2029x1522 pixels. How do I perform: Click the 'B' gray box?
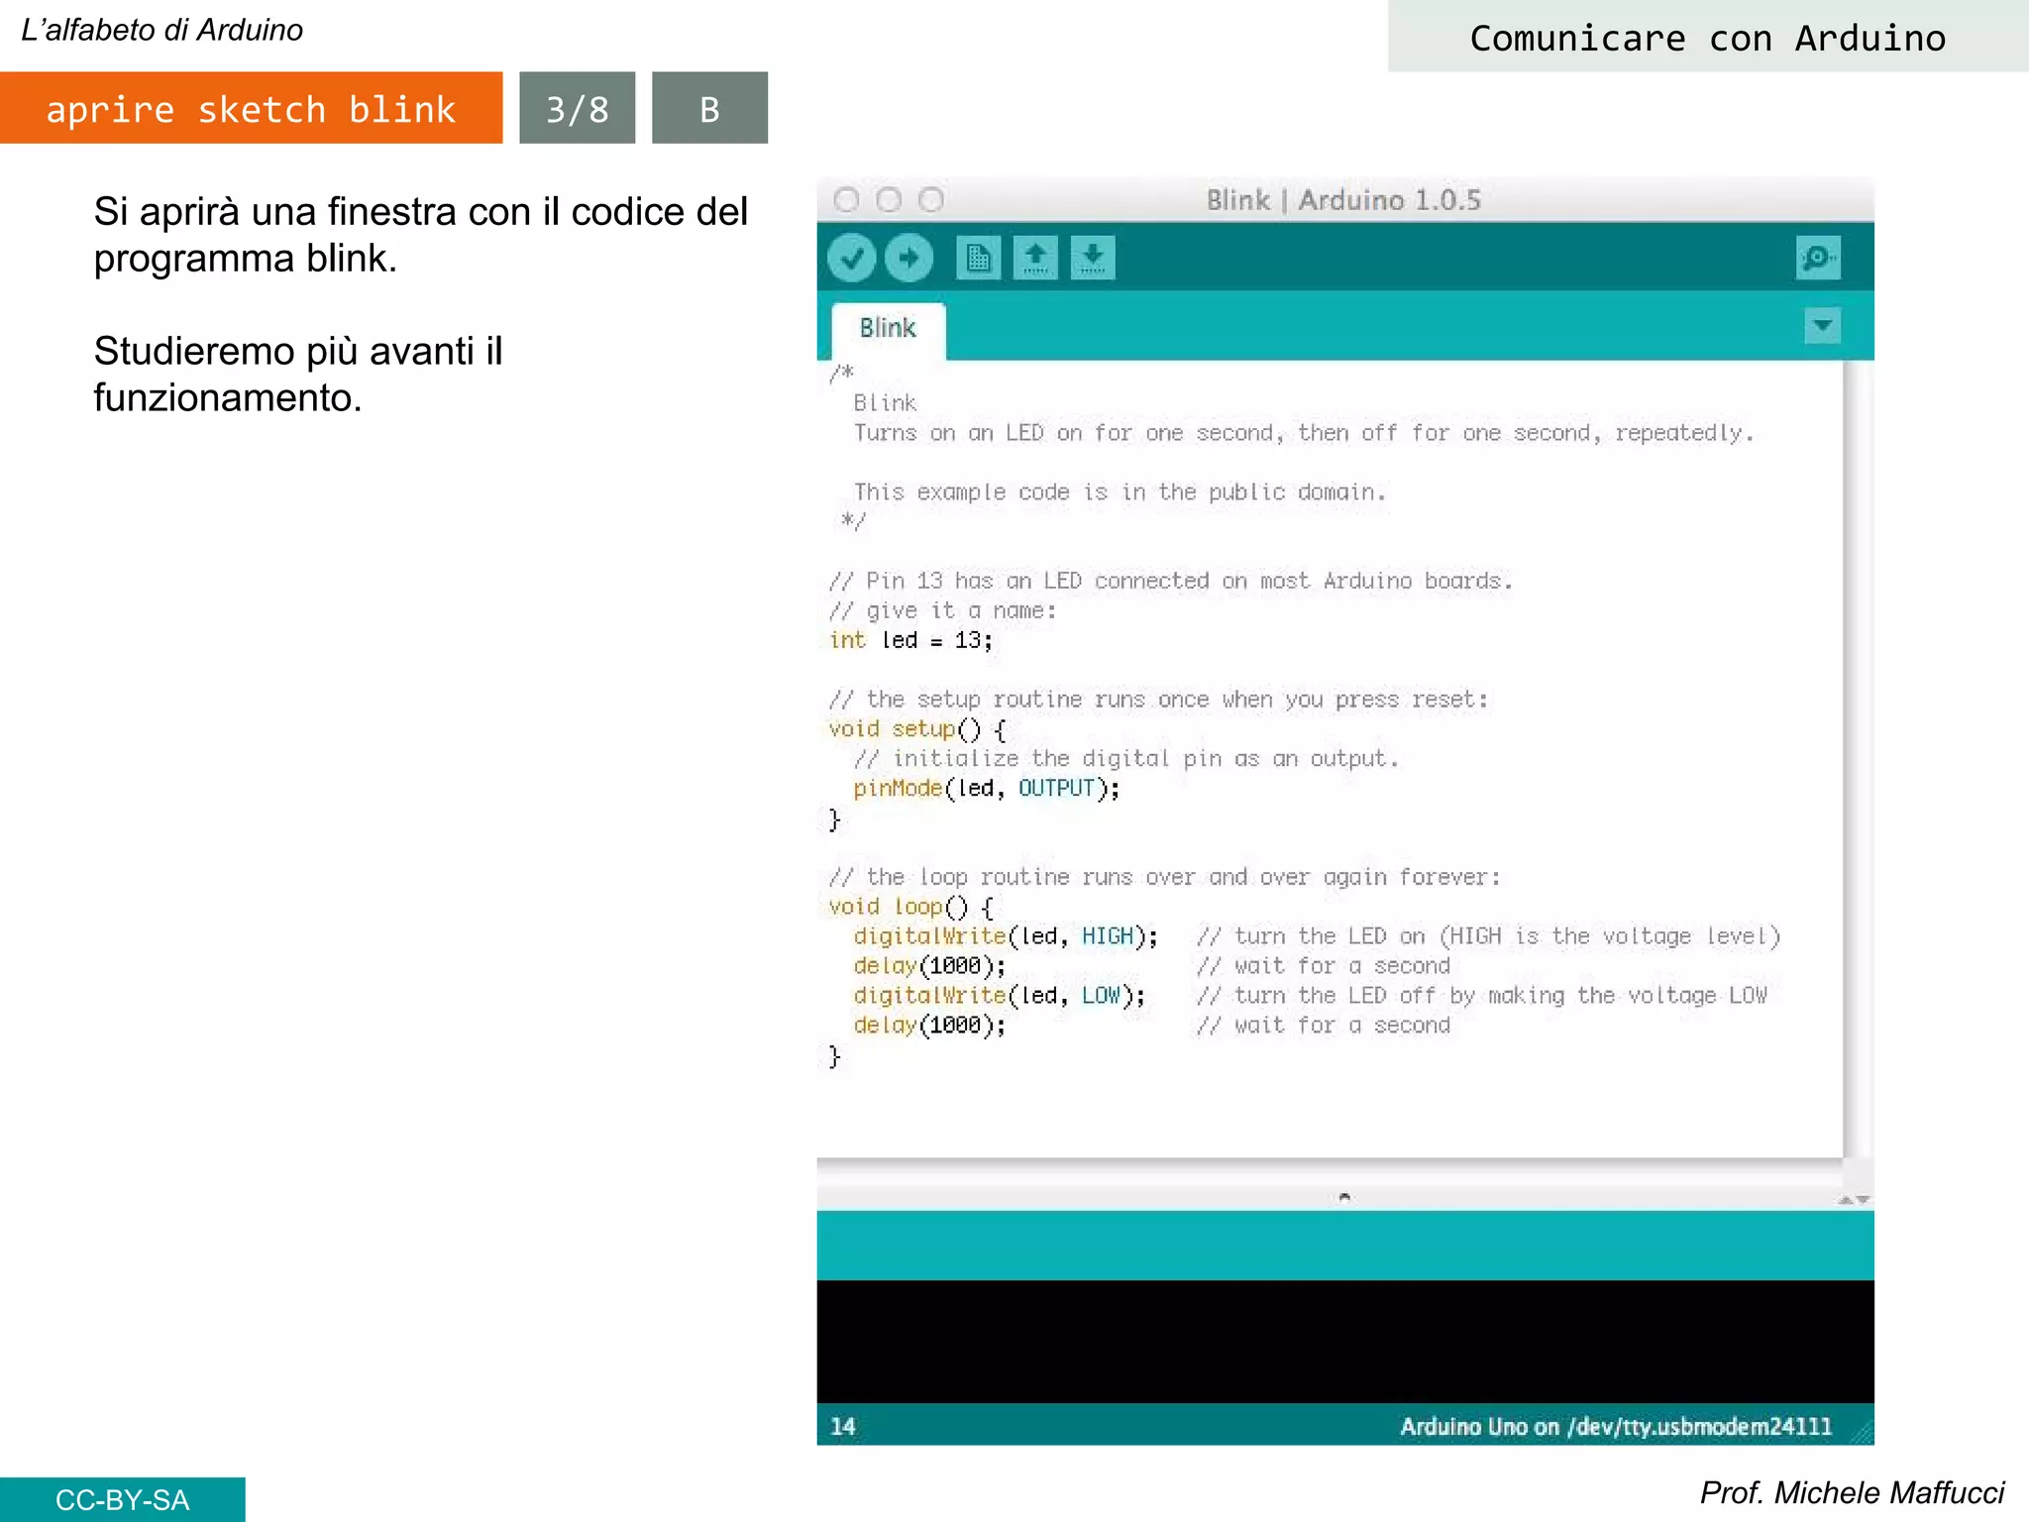pos(709,108)
